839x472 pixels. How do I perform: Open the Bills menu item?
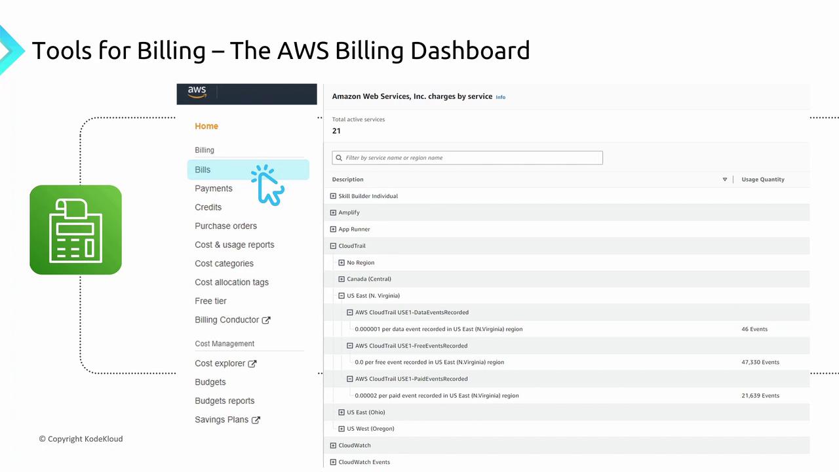click(x=203, y=170)
